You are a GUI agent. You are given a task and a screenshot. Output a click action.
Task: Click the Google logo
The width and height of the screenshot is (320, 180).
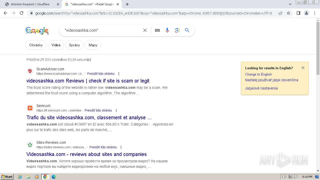[37, 30]
